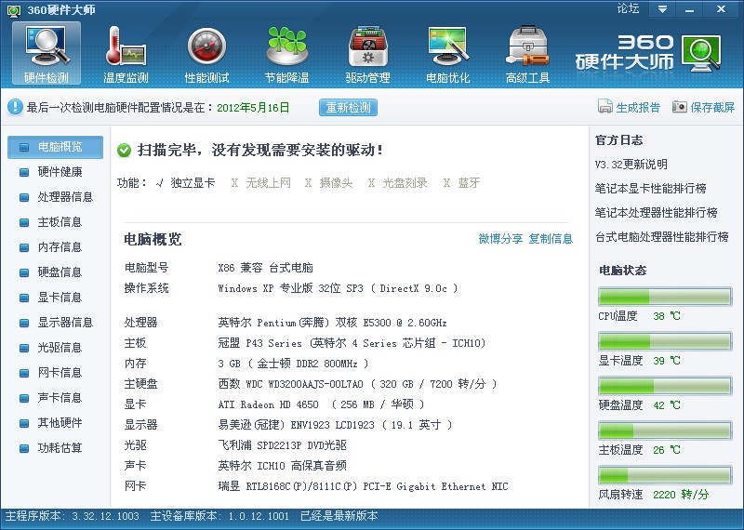This screenshot has height=530, width=744.
Task: Select 电脑概览 in the sidebar
Action: [56, 147]
